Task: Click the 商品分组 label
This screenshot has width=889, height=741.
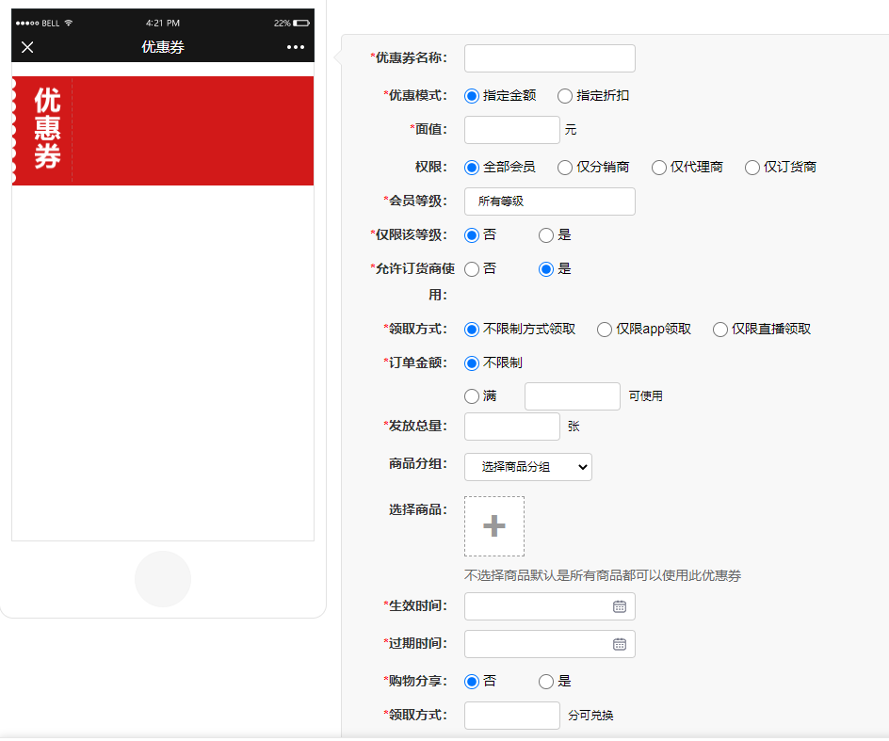Action: click(x=418, y=464)
